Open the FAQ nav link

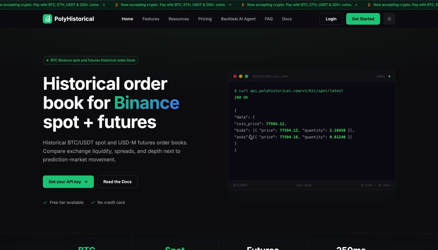tap(269, 19)
